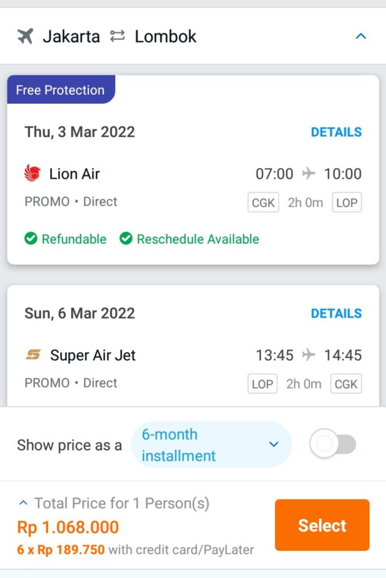
Task: Click the Lion Air logo
Action: 33,173
